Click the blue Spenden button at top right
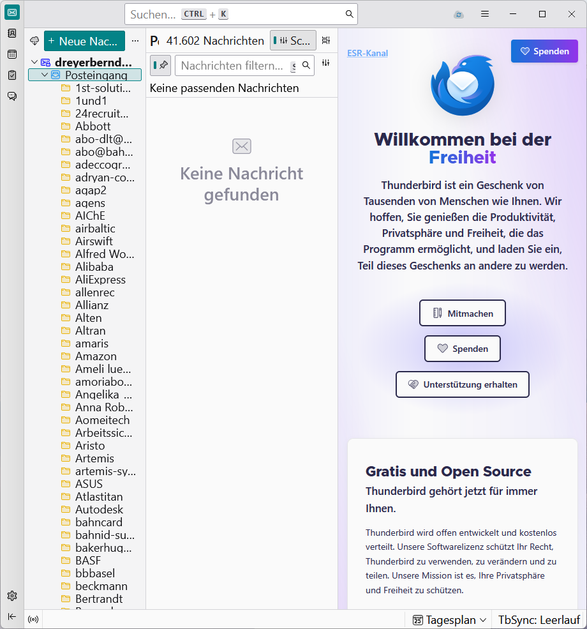The image size is (587, 629). pos(544,51)
